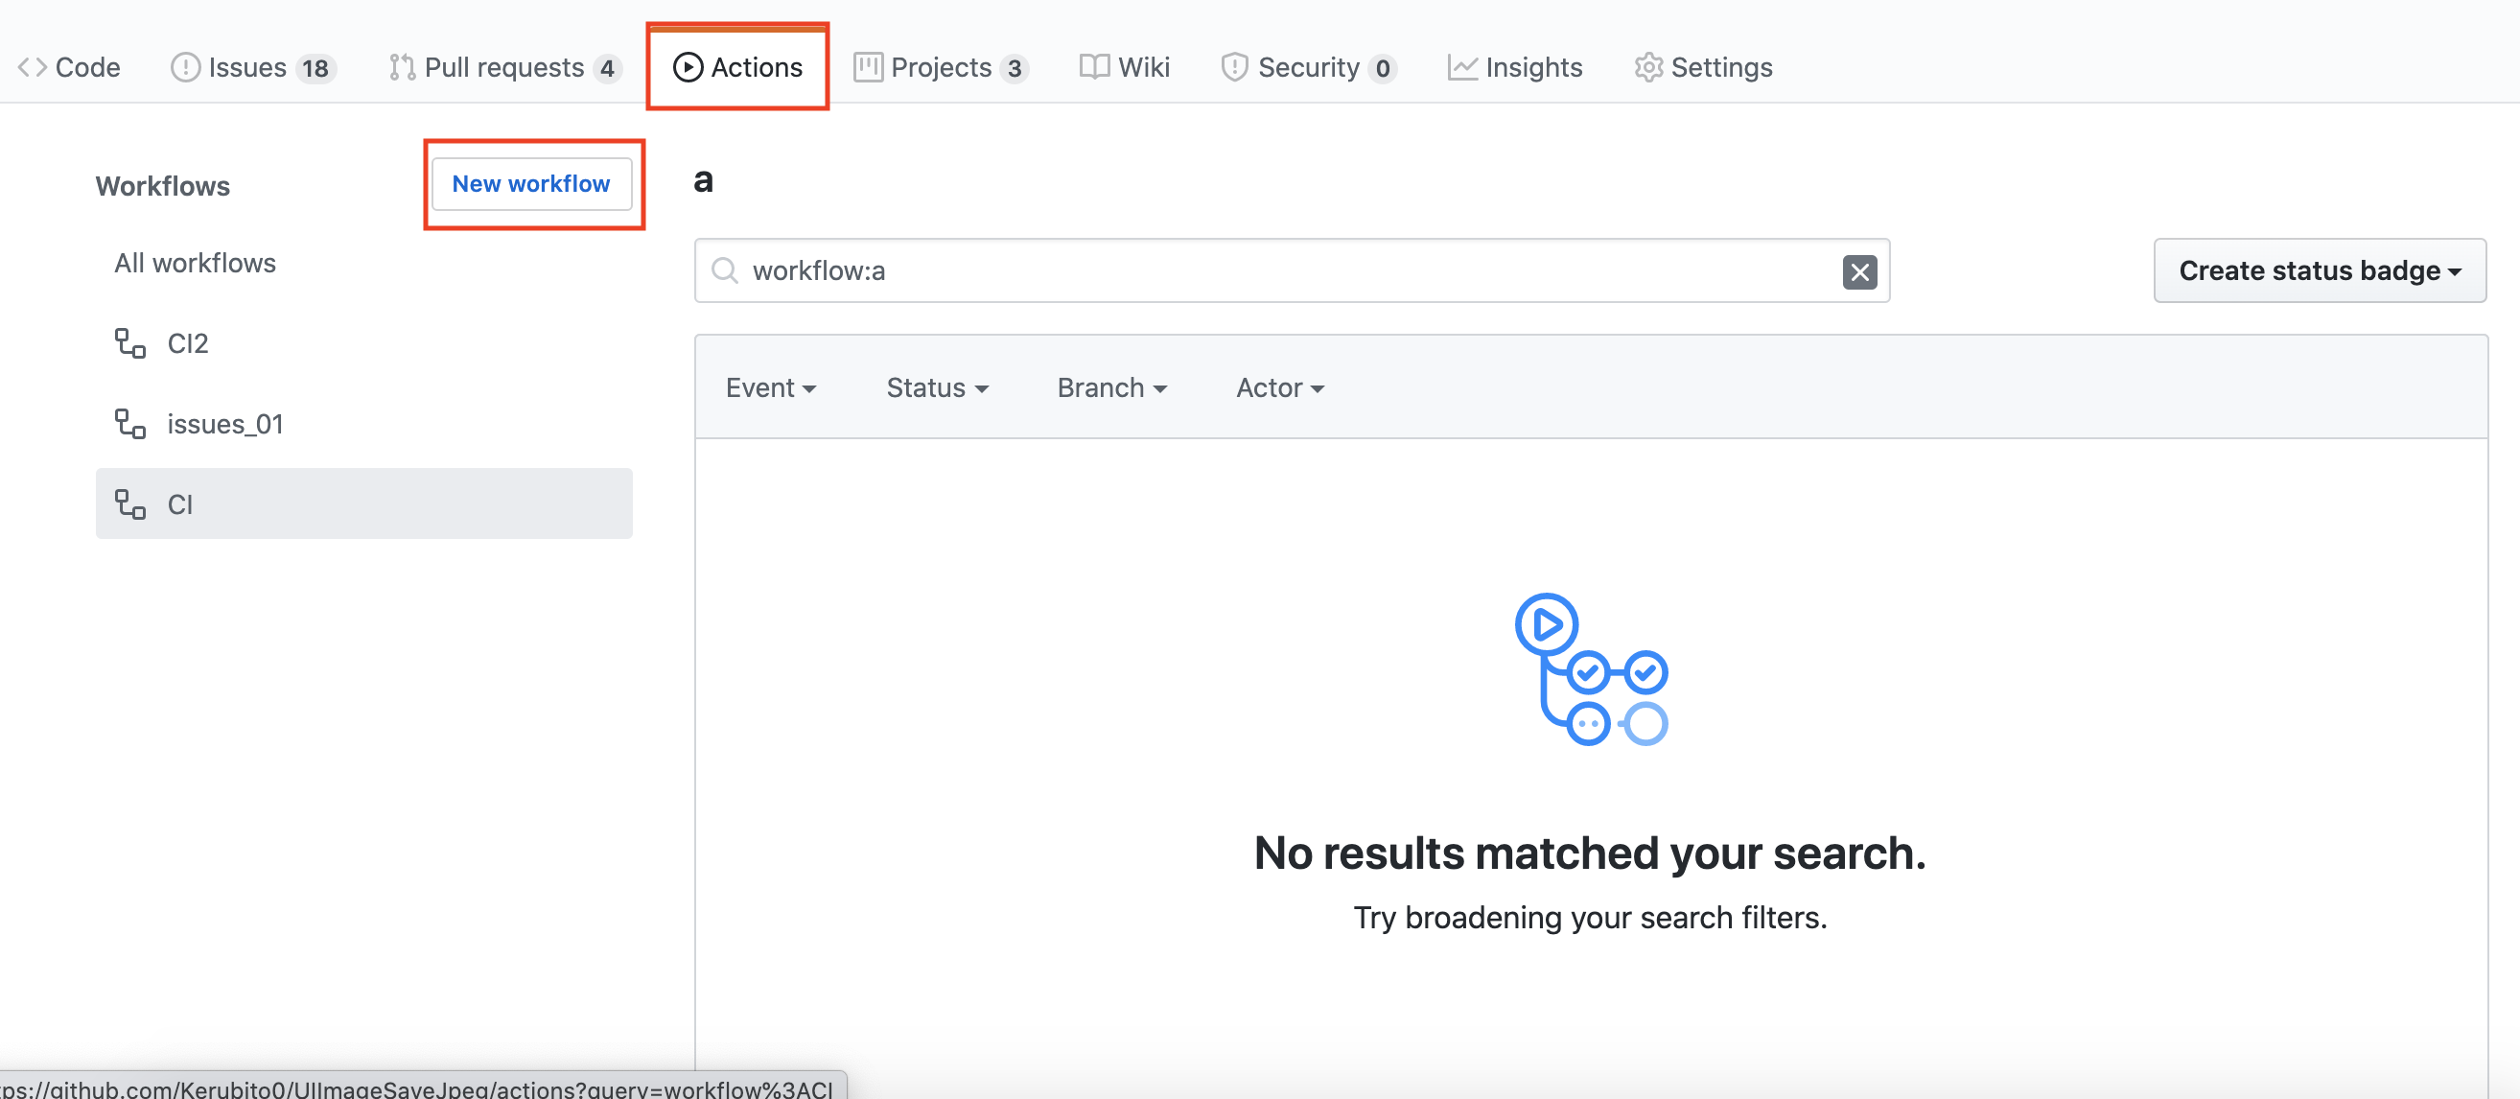
Task: Click the issues_01 workflow icon
Action: (130, 424)
